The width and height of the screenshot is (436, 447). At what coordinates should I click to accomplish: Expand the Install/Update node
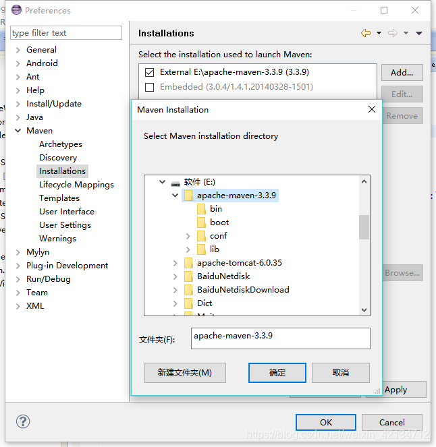18,104
